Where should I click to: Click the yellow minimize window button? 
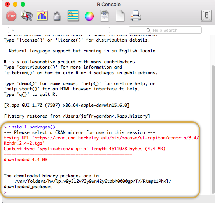coord(15,4)
